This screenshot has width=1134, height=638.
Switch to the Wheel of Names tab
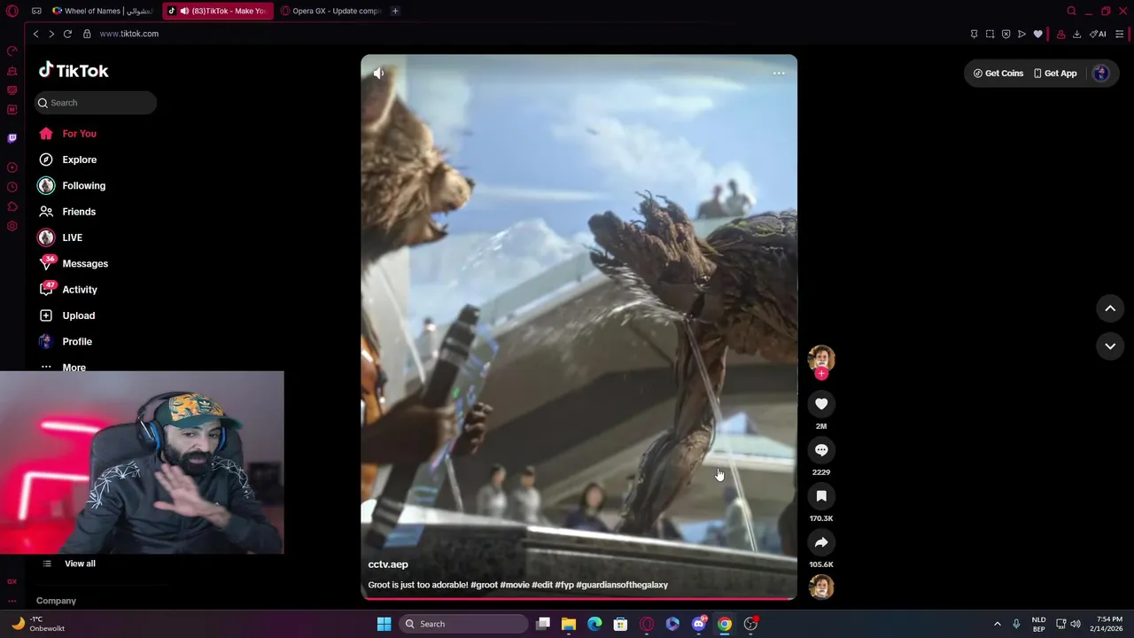tap(102, 11)
